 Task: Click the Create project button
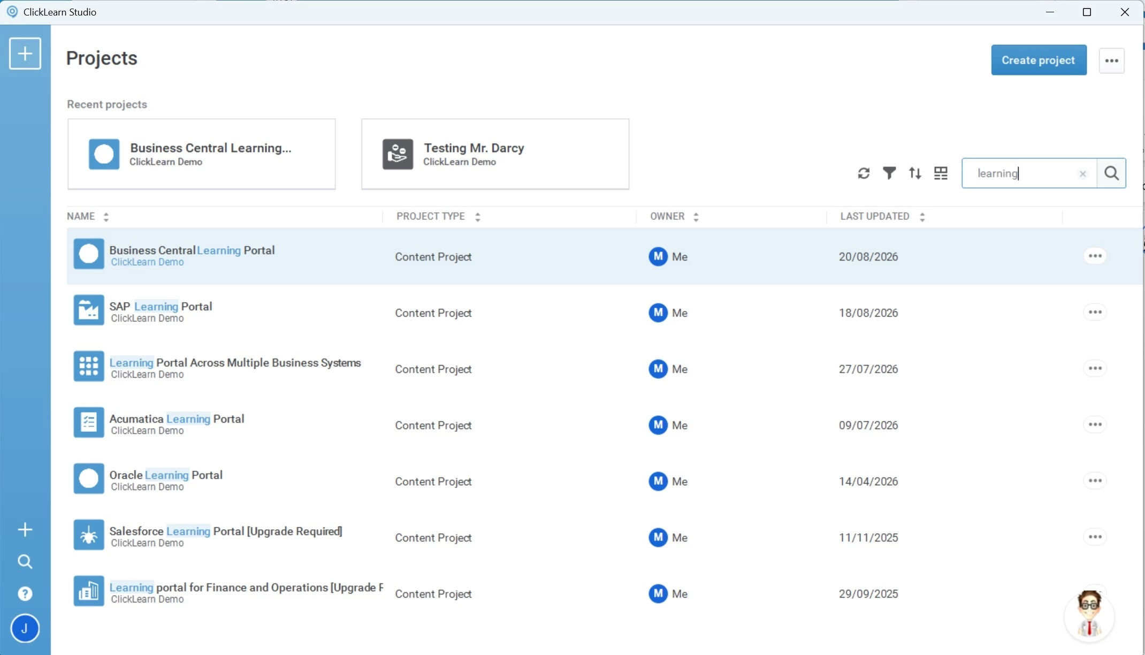pyautogui.click(x=1039, y=60)
